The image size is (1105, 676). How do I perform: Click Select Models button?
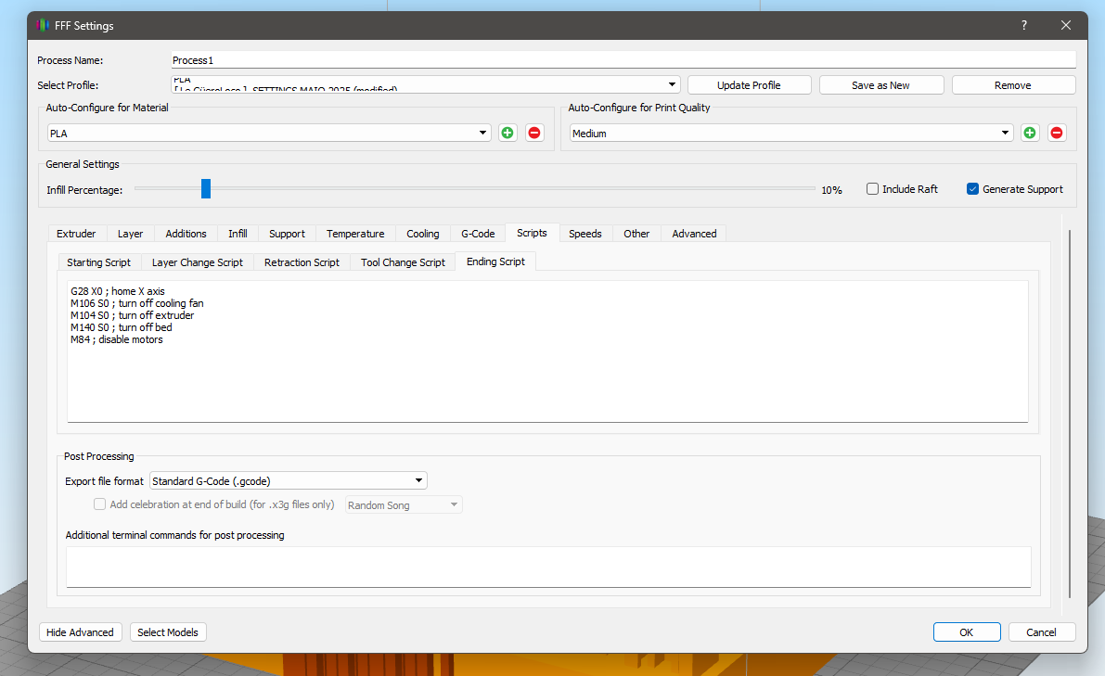tap(168, 632)
